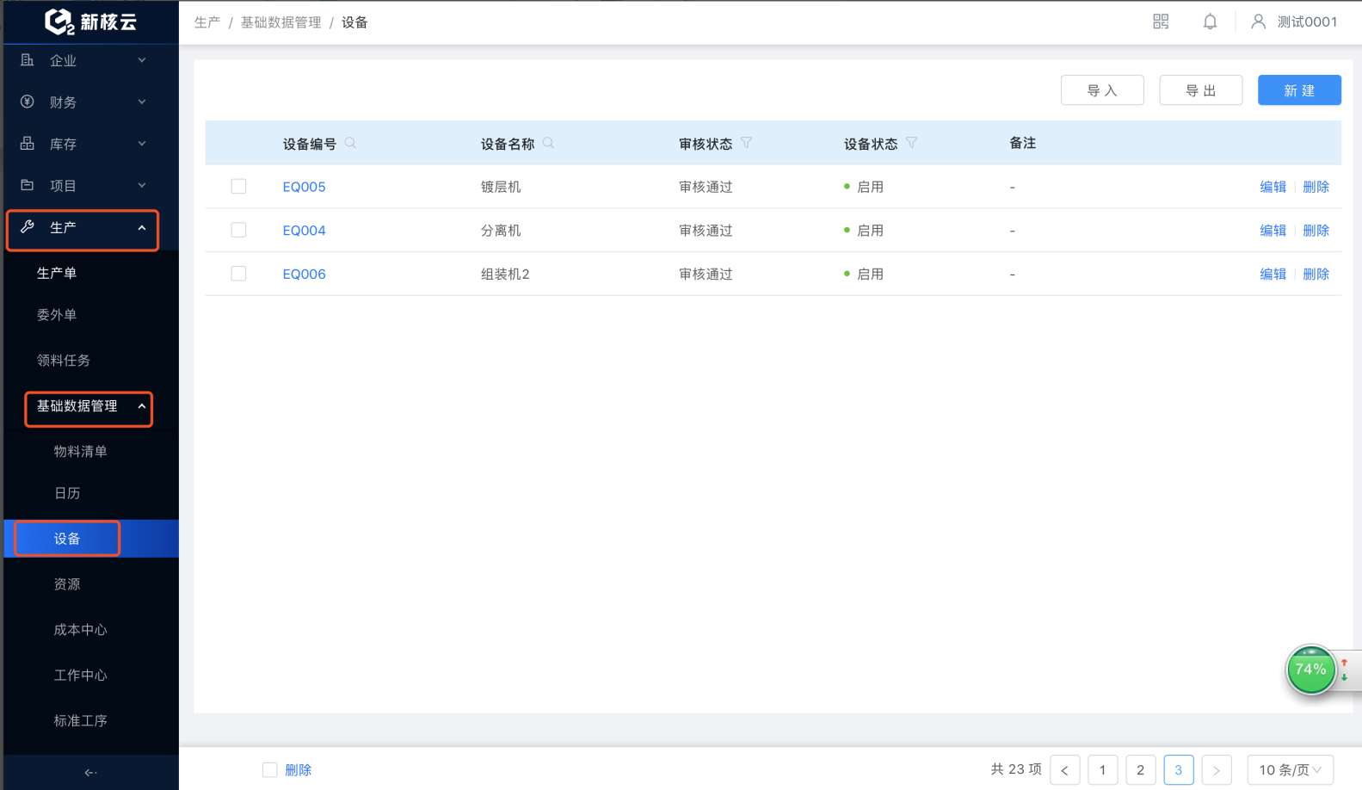
Task: Click the 组装机2 device name cell
Action: click(x=505, y=275)
